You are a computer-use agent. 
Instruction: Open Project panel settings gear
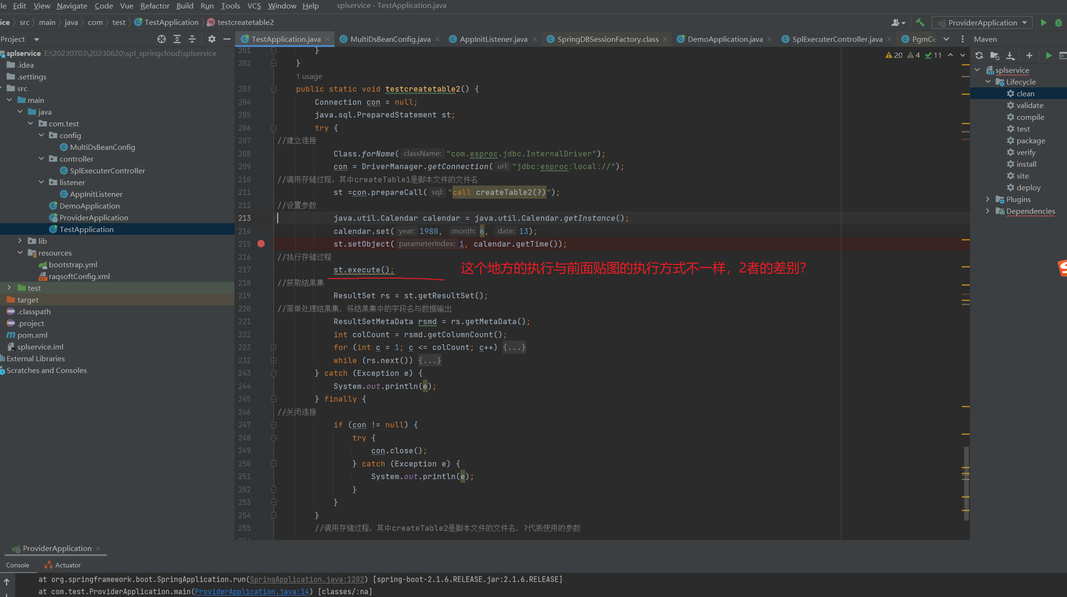(212, 39)
